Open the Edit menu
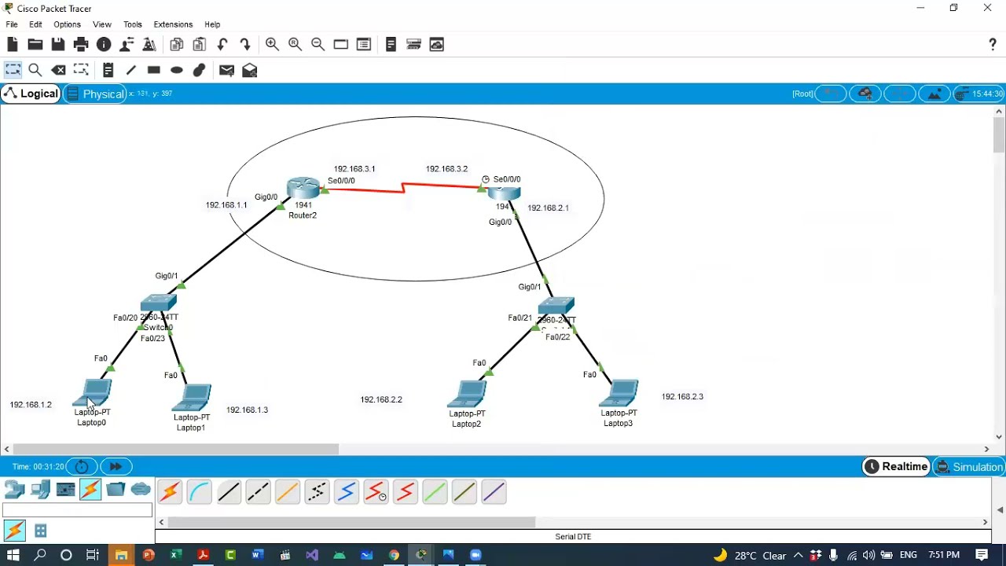The width and height of the screenshot is (1006, 566). pyautogui.click(x=35, y=24)
